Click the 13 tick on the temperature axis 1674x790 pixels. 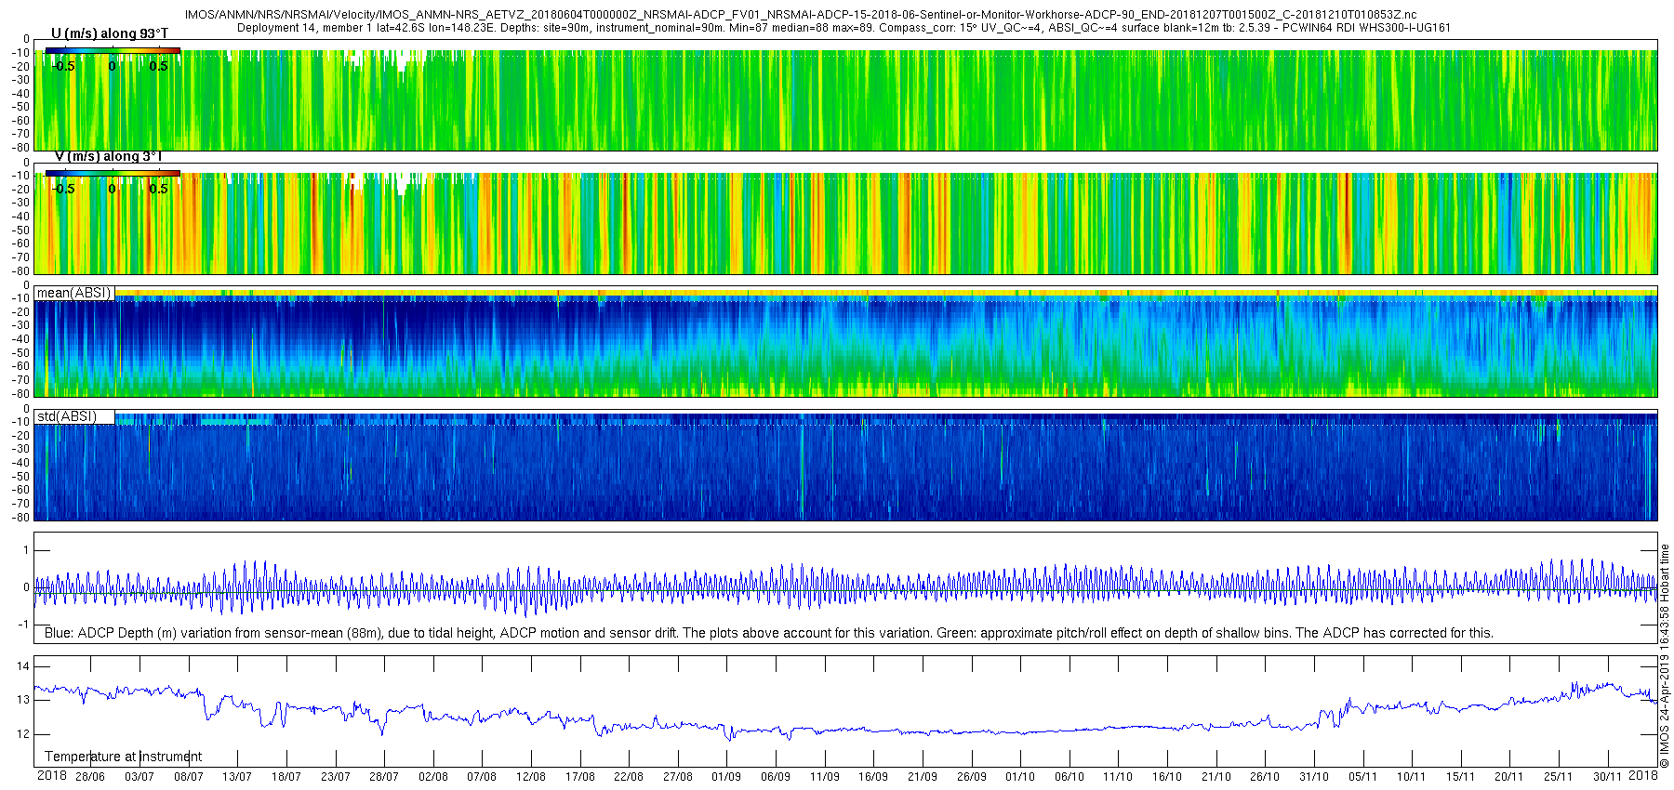(x=23, y=700)
